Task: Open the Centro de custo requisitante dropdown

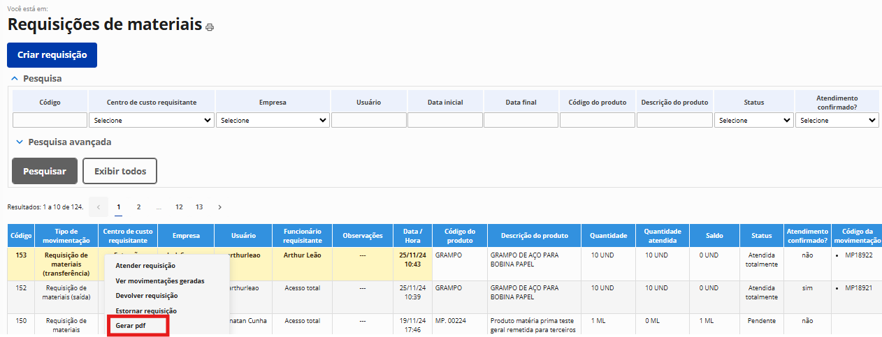Action: (x=152, y=120)
